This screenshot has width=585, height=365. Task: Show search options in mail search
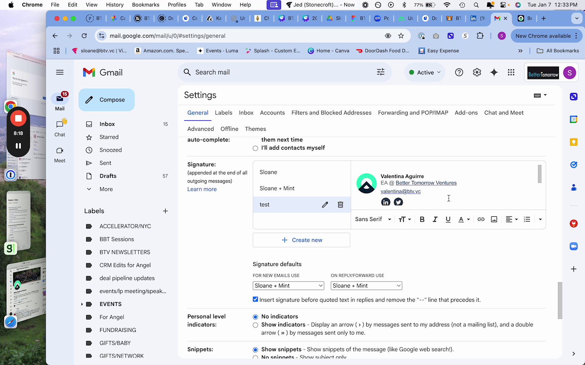(x=381, y=72)
